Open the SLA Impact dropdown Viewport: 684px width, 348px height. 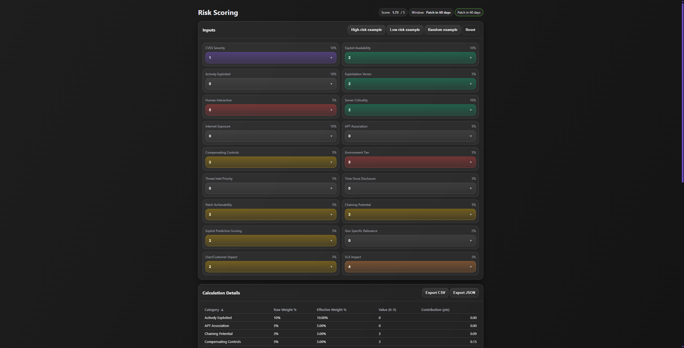click(x=410, y=267)
